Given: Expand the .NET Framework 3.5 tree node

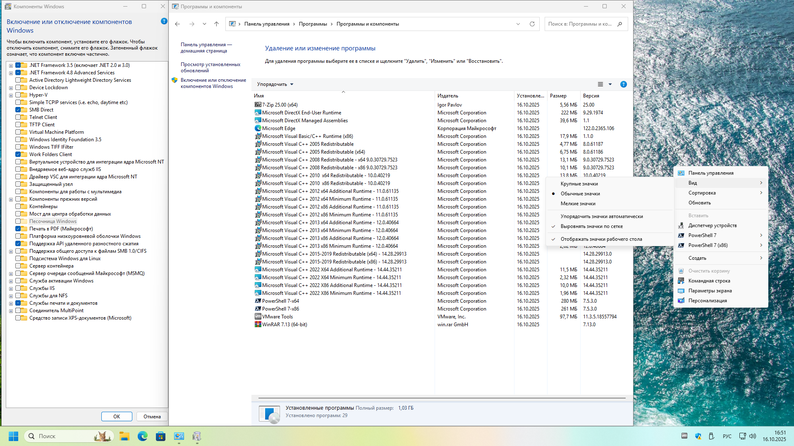Looking at the screenshot, I should click(11, 65).
